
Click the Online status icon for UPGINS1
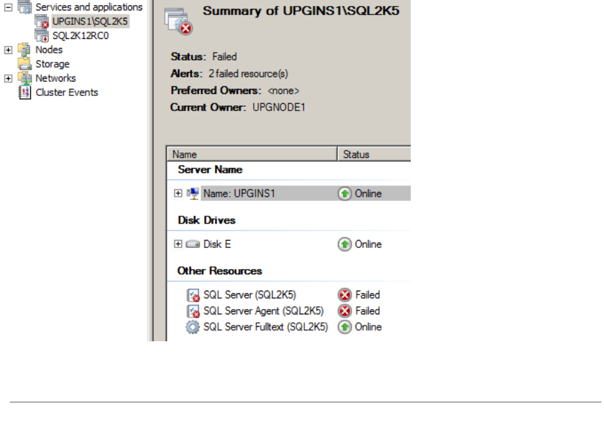(x=345, y=193)
